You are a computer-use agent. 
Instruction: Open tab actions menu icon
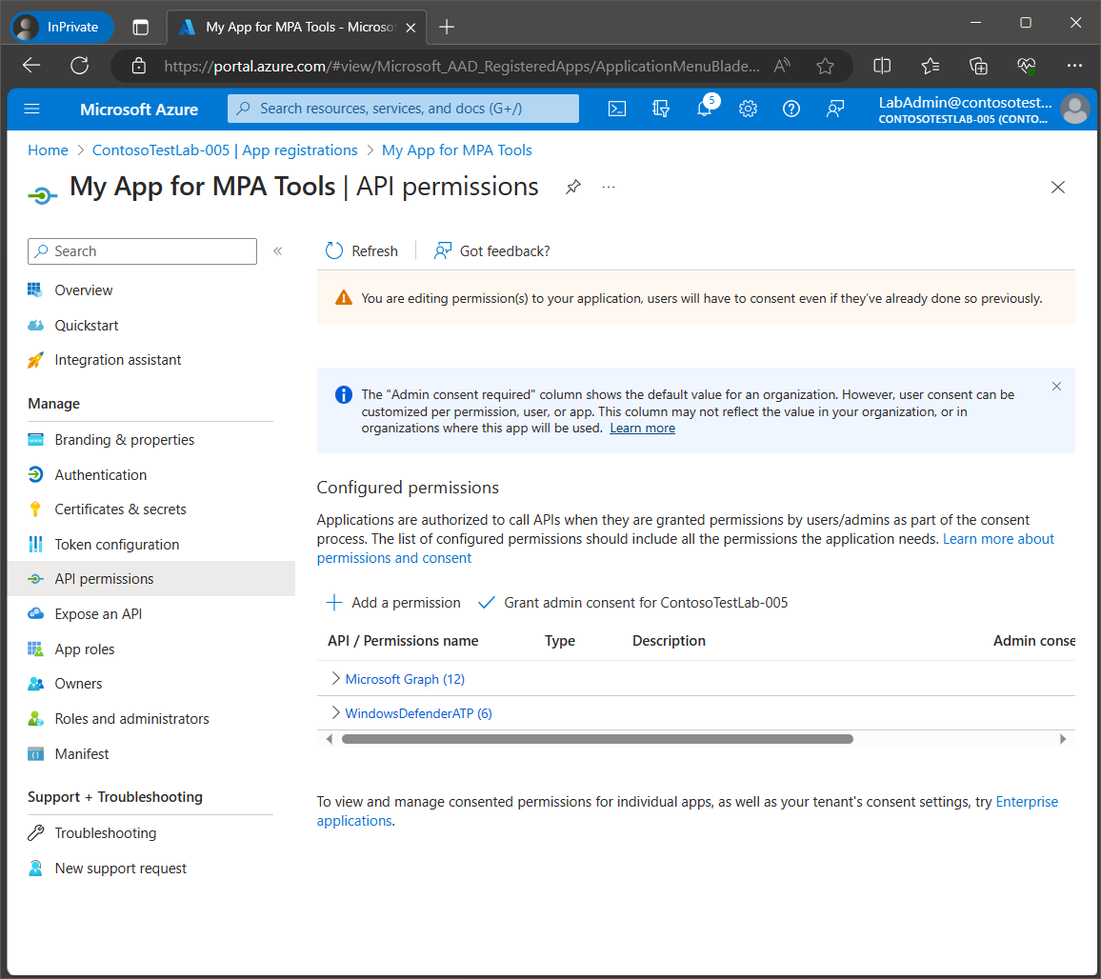click(140, 28)
